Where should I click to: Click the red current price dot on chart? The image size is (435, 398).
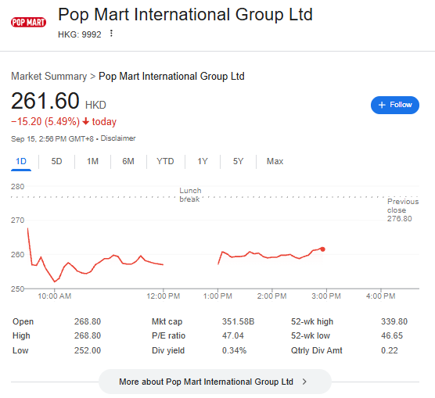pos(322,249)
